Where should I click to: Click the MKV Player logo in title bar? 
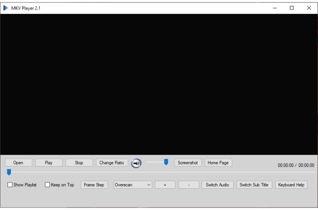coord(6,8)
